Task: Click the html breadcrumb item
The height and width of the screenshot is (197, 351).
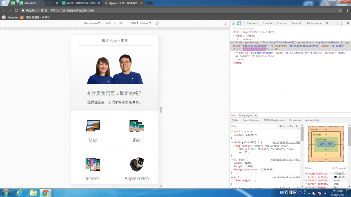Action: (x=234, y=115)
